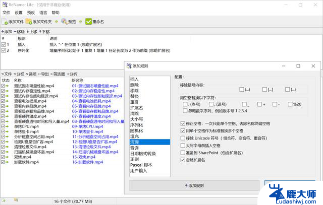Select 删除 in the rule type list
This screenshot has width=323, height=205.
pyautogui.click(x=150, y=85)
